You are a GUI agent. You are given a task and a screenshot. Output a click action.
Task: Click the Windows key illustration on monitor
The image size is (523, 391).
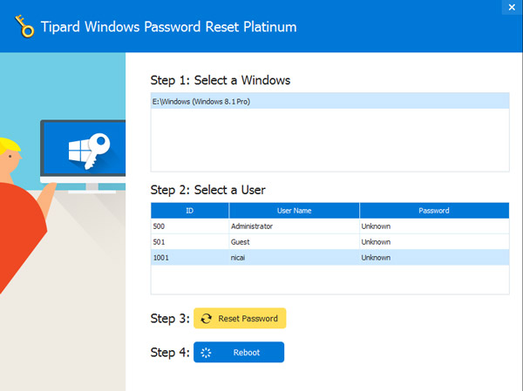[90, 151]
